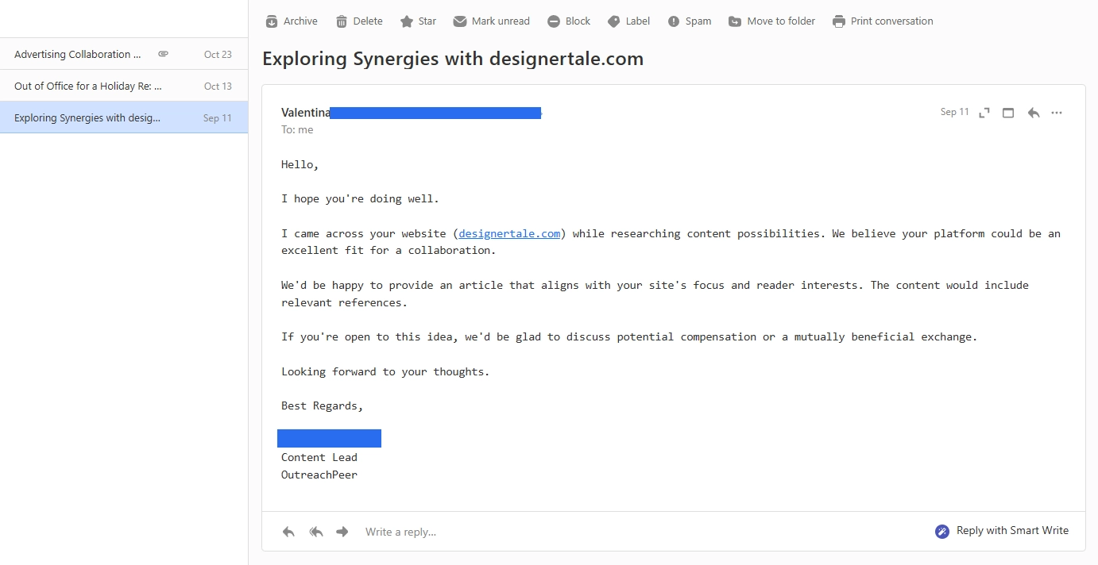
Task: Open the designertale.com link
Action: click(509, 233)
